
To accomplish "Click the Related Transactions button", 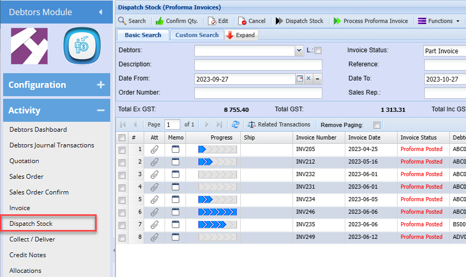I will (279, 124).
